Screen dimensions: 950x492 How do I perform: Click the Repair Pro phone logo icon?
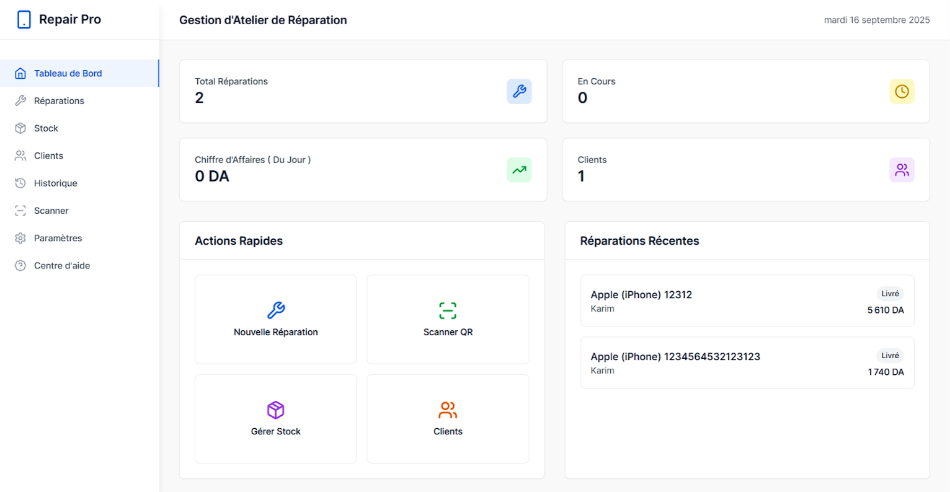point(24,20)
